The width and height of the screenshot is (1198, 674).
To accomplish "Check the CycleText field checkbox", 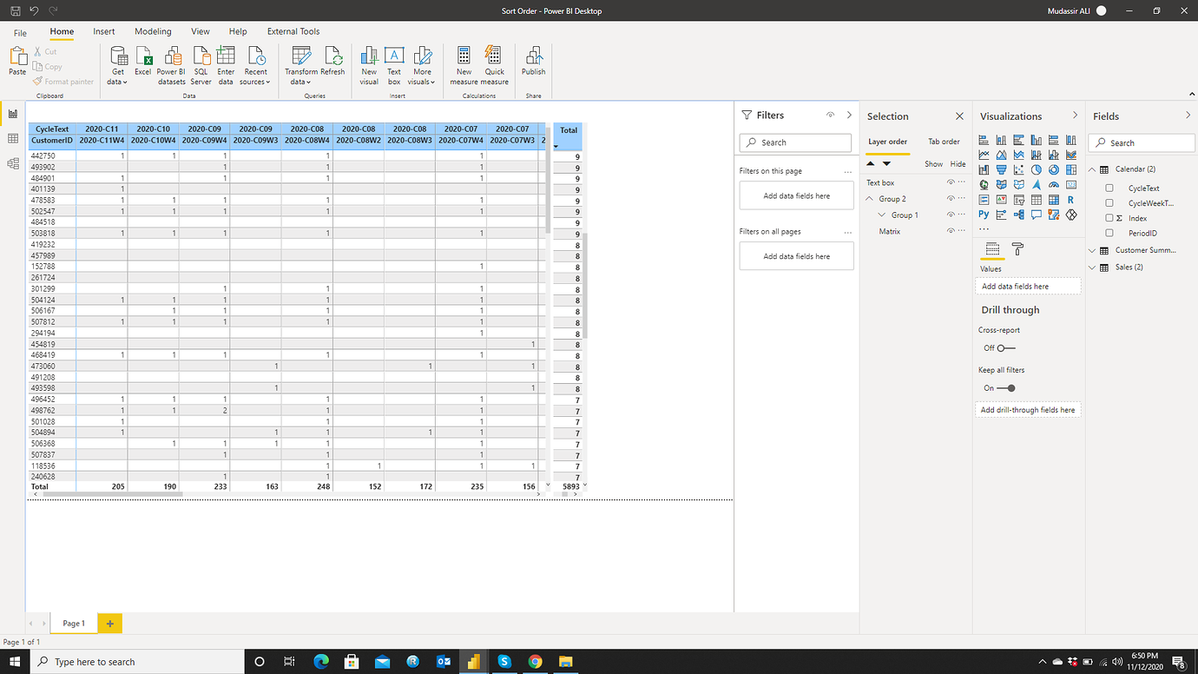I will pyautogui.click(x=1109, y=188).
